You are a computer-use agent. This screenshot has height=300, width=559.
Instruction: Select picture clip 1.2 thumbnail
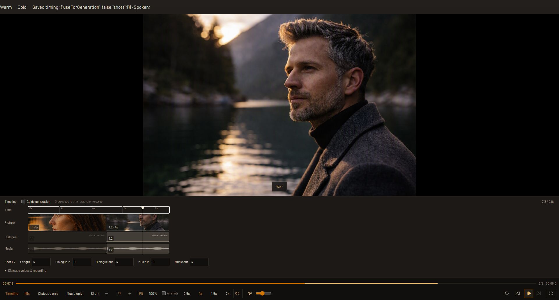click(x=138, y=223)
